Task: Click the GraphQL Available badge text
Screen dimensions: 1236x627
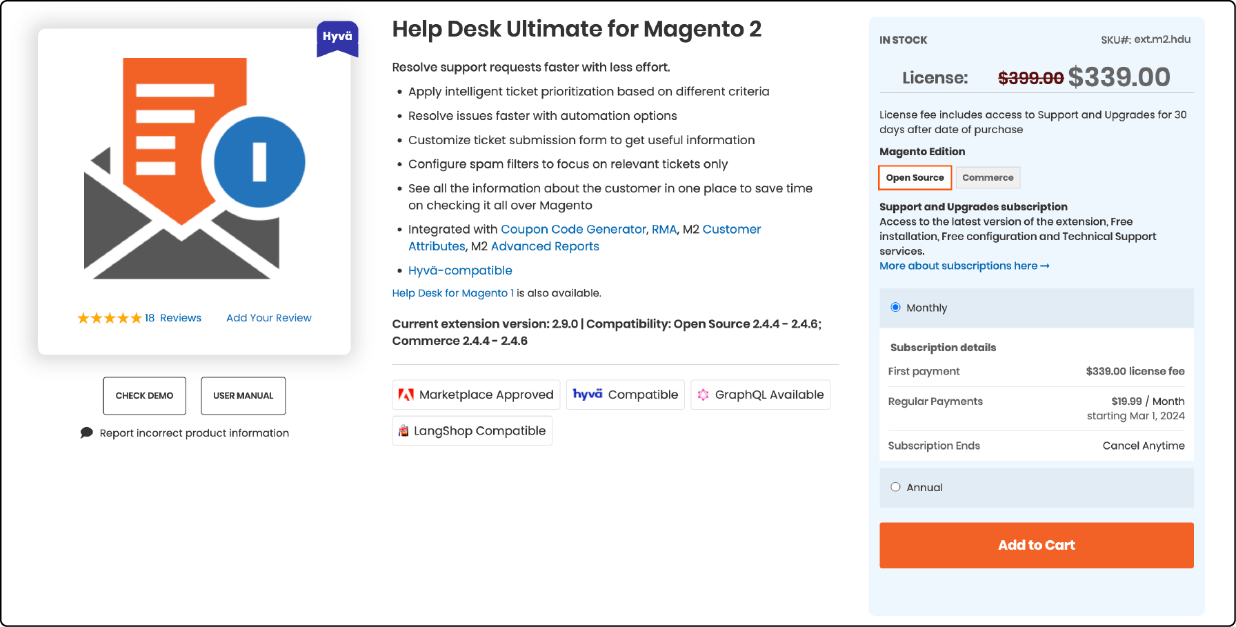Action: (770, 395)
